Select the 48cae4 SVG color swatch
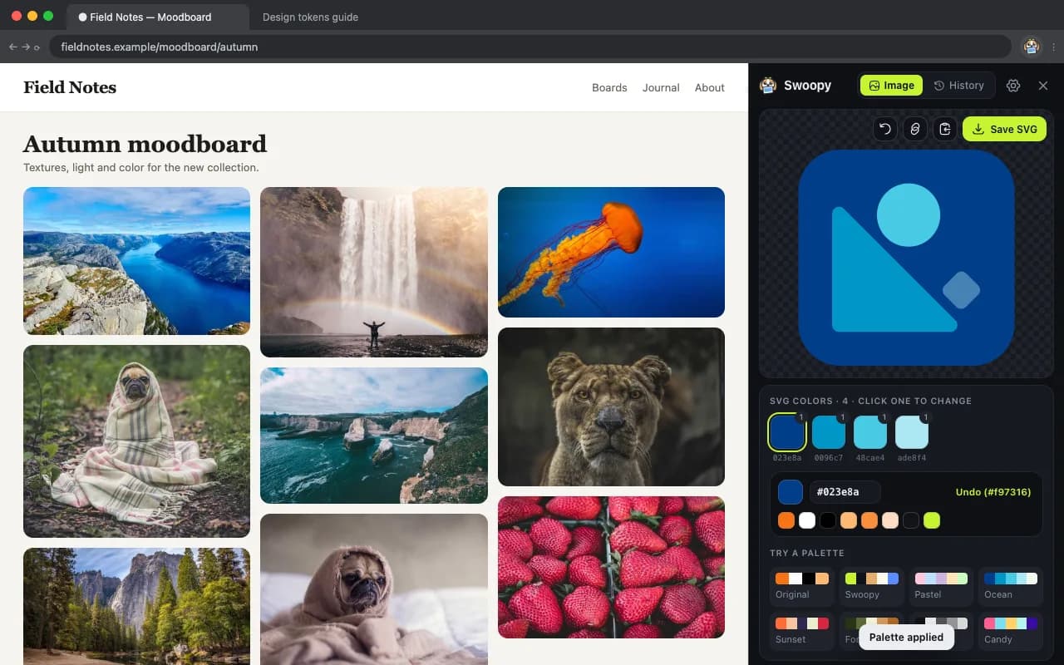1064x665 pixels. pyautogui.click(x=870, y=432)
